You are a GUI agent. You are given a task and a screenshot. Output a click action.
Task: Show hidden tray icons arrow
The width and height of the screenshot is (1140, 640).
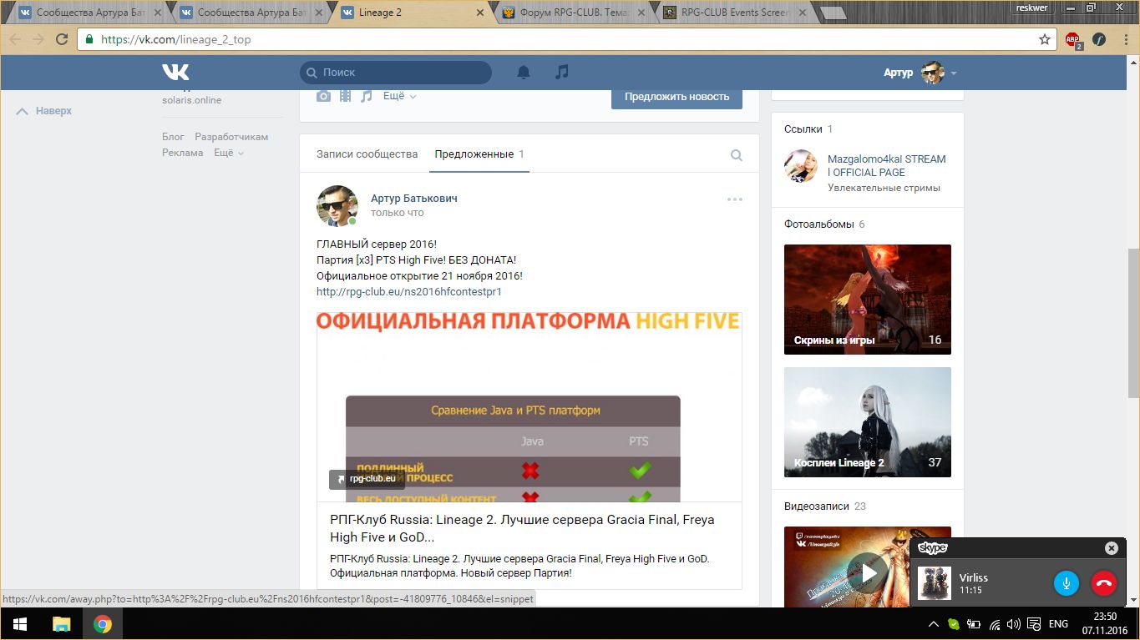[935, 624]
